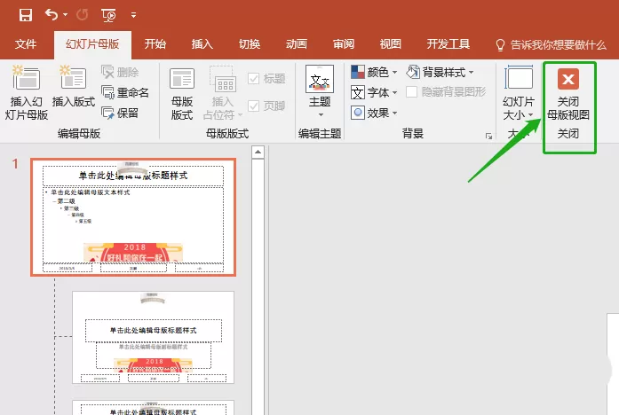Viewport: 619px width, 415px height.
Task: Click 保留 master button
Action: [120, 114]
